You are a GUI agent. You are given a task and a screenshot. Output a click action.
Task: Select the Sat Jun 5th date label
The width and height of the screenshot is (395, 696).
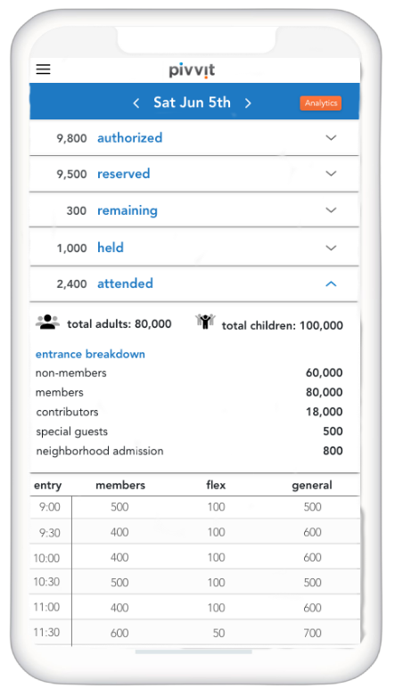coord(192,102)
